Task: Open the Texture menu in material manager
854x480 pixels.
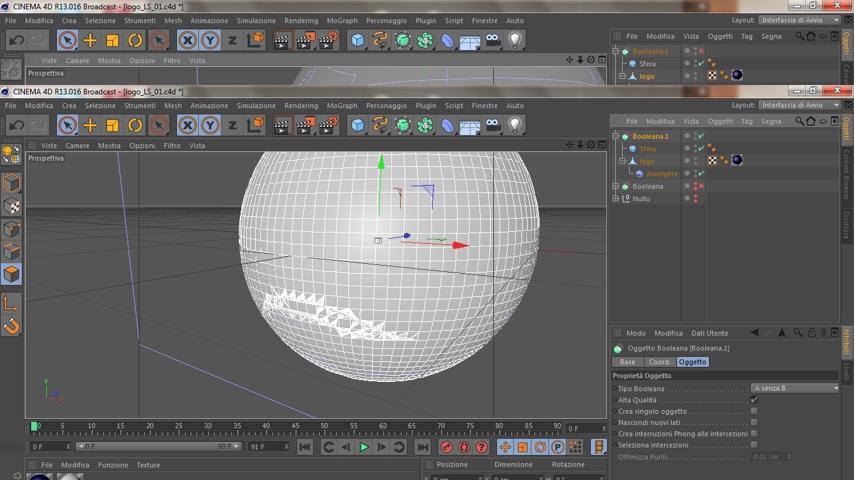Action: [x=148, y=465]
